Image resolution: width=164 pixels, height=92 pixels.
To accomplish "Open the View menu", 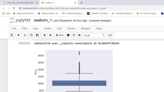I will pyautogui.click(x=35, y=28).
